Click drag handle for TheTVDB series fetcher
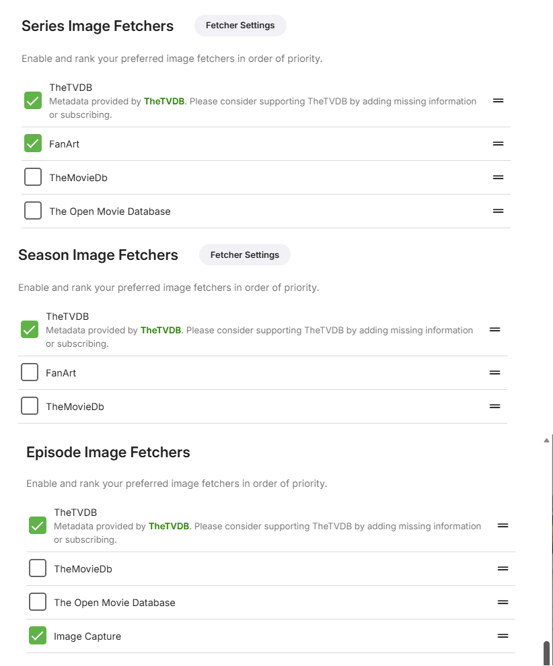This screenshot has width=553, height=666. pyautogui.click(x=498, y=101)
